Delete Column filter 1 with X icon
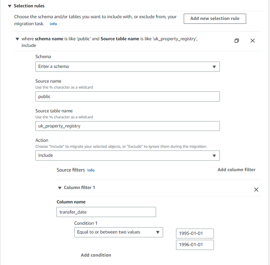The width and height of the screenshot is (270, 265). (256, 189)
